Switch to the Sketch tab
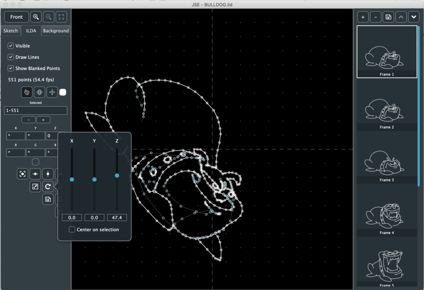Image resolution: width=424 pixels, height=290 pixels. (x=11, y=31)
